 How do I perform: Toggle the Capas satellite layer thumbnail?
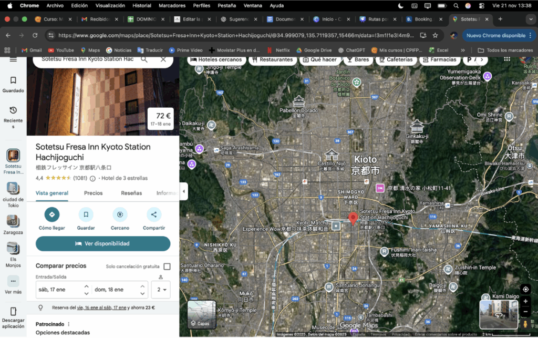pos(202,314)
